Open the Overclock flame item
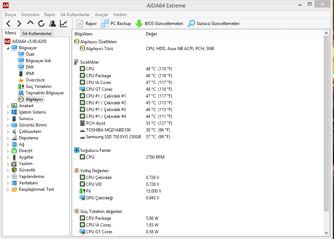Screen dimensions: 334x239 point(35,80)
